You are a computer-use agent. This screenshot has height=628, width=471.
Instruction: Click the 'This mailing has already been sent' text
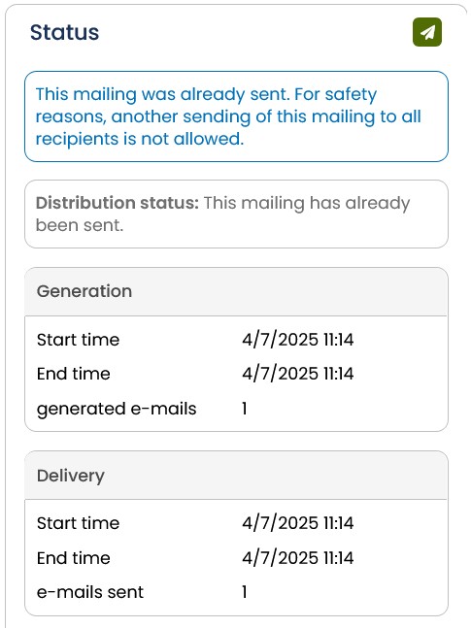[222, 214]
